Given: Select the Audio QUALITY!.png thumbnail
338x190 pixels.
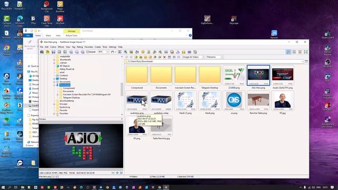Looking at the screenshot, I should point(283,75).
